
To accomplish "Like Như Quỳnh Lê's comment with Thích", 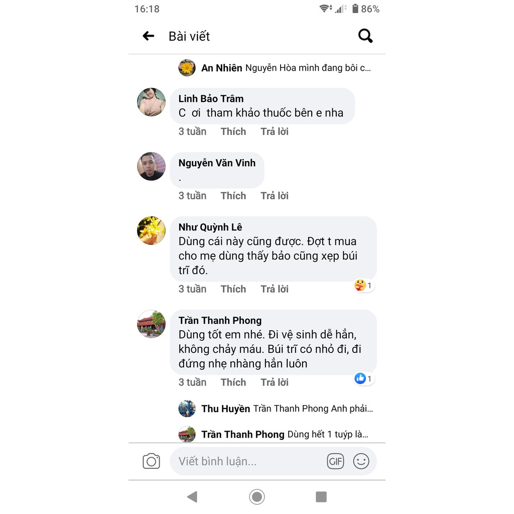I will tap(233, 289).
